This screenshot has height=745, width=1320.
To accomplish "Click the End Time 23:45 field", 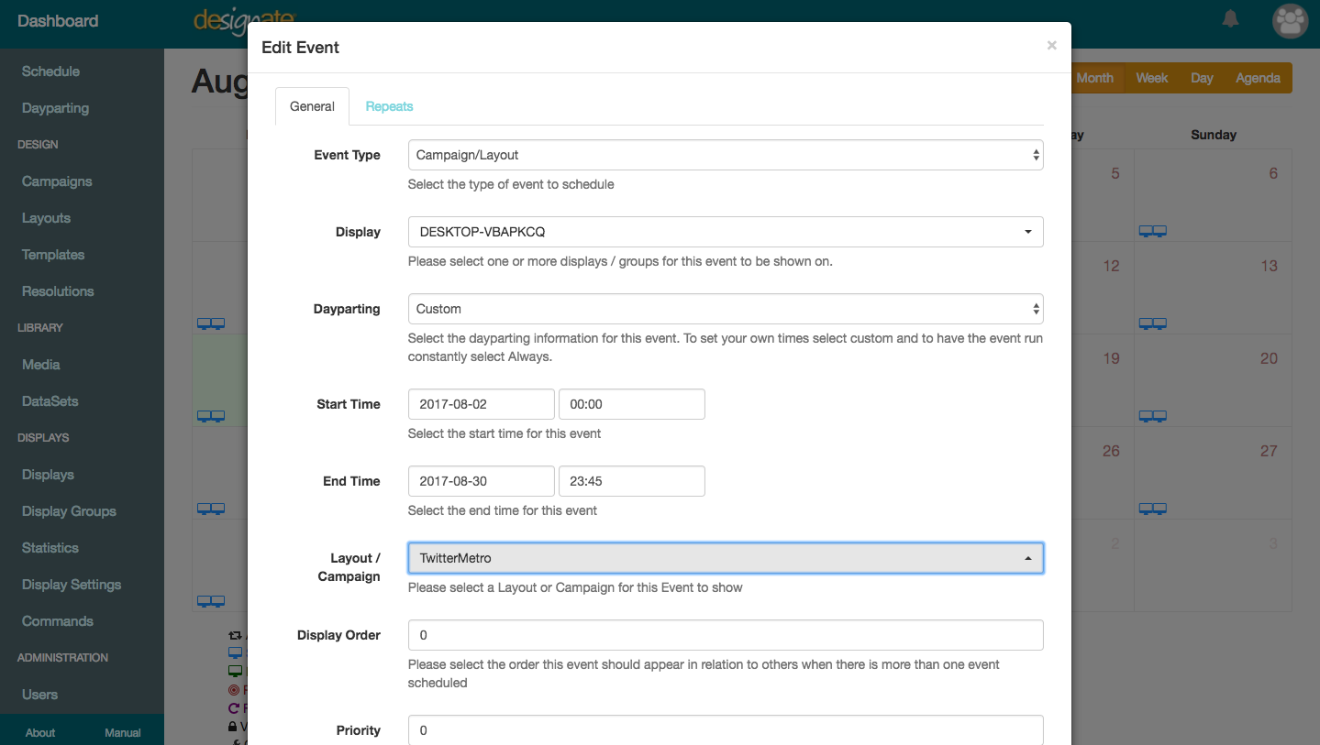I will click(631, 481).
